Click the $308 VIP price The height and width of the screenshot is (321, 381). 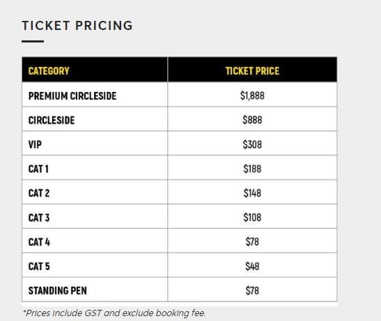[252, 144]
